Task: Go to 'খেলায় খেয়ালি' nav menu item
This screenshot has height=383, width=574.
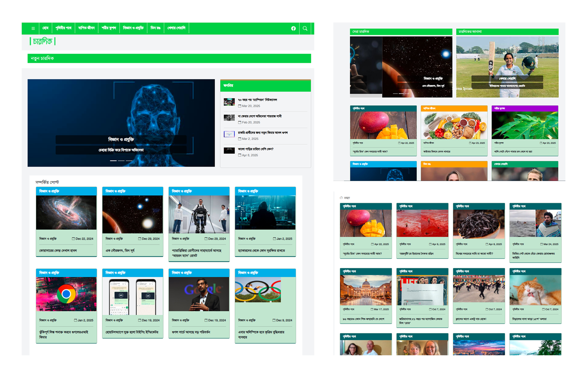Action: click(x=176, y=28)
